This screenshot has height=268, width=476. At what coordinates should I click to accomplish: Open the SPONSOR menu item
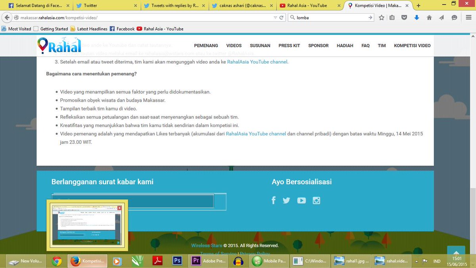point(319,46)
